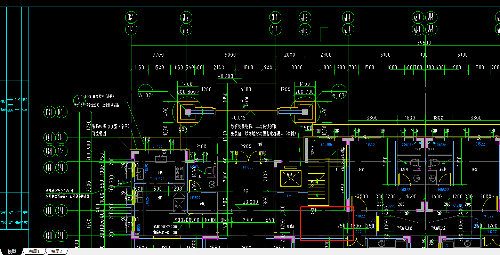Select the 玄关 room label
Image resolution: width=500 pixels, height=255 pixels.
(x=246, y=190)
